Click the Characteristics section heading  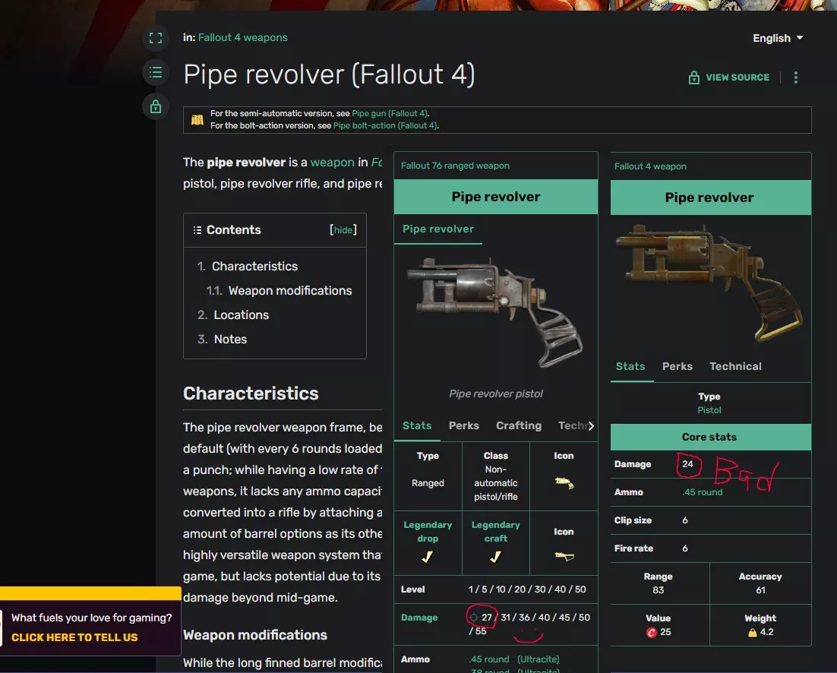tap(251, 393)
